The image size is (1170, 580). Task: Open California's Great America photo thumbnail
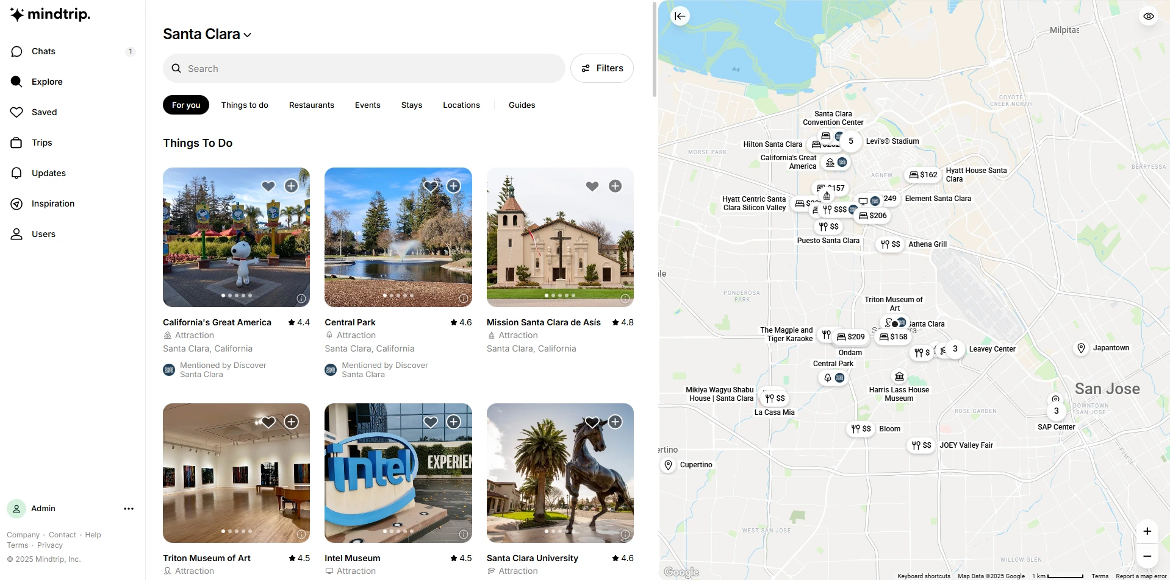[x=236, y=238]
